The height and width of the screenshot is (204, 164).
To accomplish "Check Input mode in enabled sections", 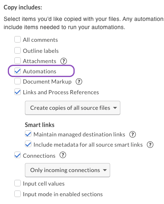I will pos(18,194).
